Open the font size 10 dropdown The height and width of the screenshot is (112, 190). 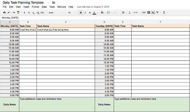72,12
